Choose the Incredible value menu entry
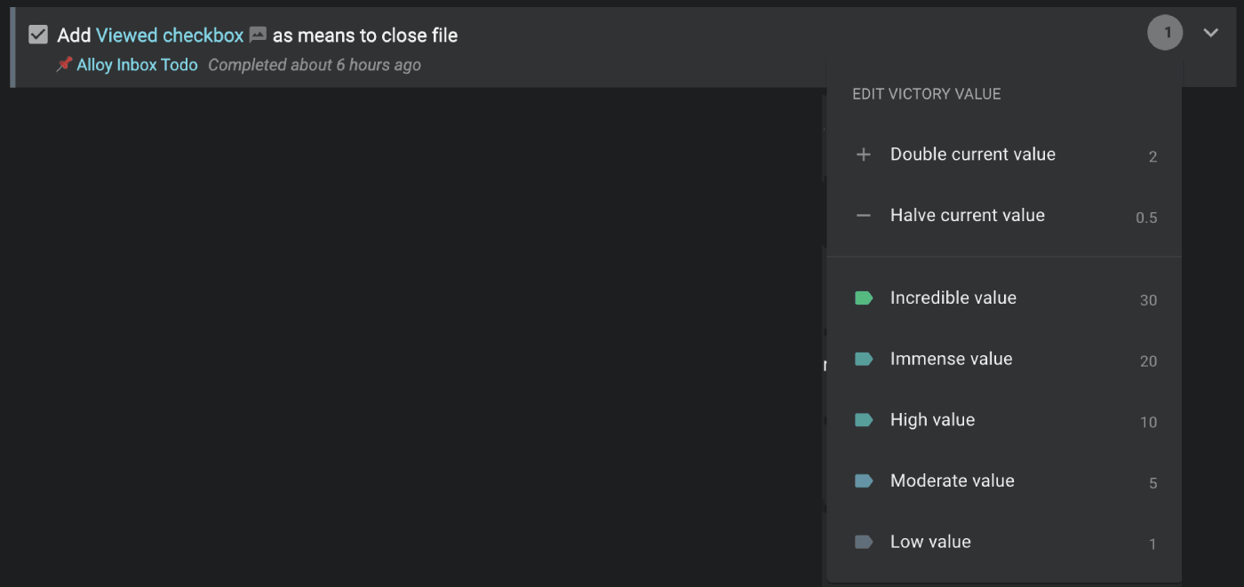The height and width of the screenshot is (587, 1244). [x=953, y=298]
